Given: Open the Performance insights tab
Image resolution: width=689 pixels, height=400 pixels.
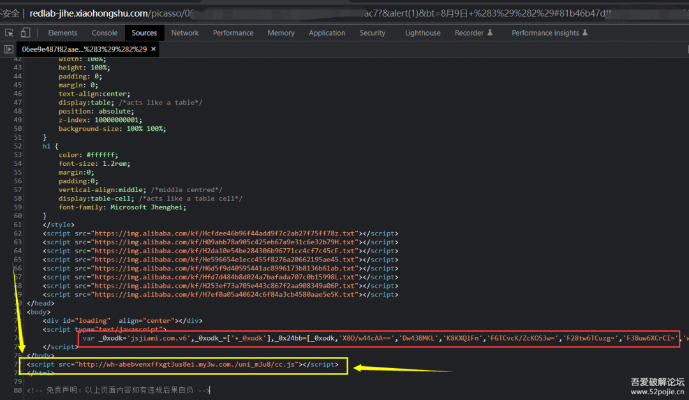Looking at the screenshot, I should (x=549, y=33).
